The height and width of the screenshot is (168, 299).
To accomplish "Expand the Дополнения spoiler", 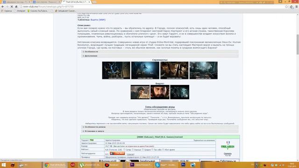I will point(160,56).
